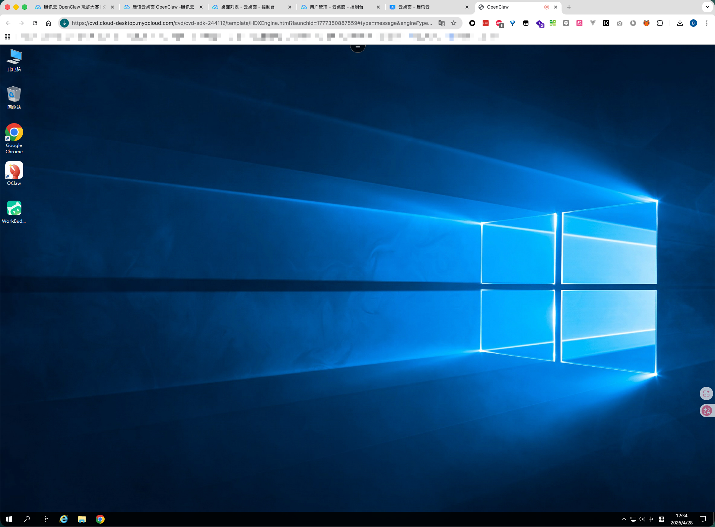The image size is (715, 527).
Task: Click the browser address bar URL
Action: coord(252,23)
